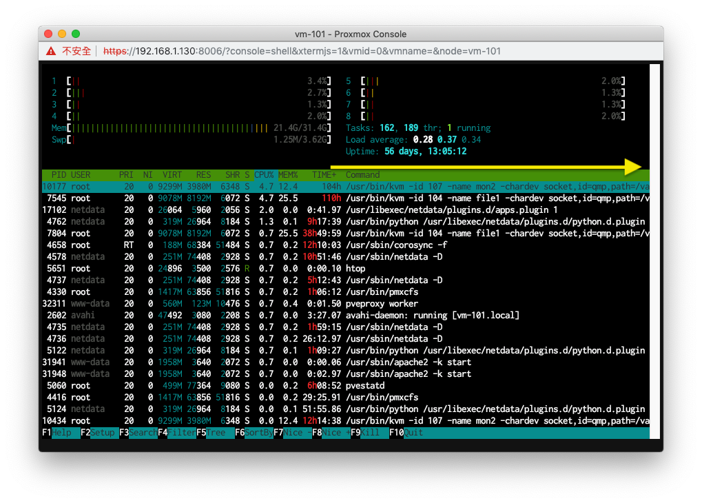Sort by the PRI column header
The image size is (702, 503).
point(126,175)
